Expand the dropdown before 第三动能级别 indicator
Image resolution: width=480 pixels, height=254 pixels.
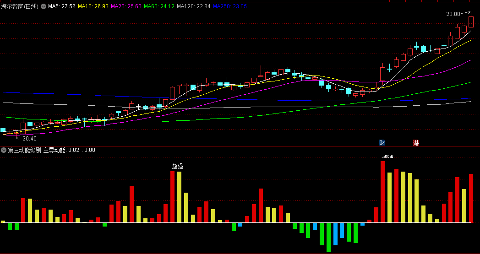point(4,150)
